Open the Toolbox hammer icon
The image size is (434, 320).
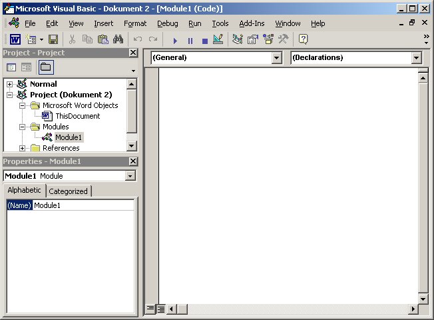283,39
